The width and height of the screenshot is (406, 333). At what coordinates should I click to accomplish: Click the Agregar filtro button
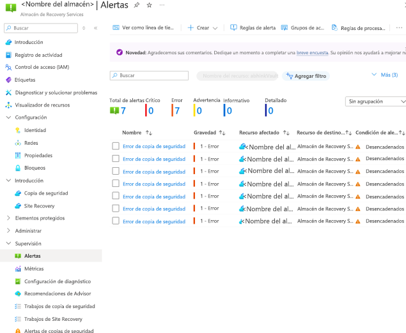306,76
